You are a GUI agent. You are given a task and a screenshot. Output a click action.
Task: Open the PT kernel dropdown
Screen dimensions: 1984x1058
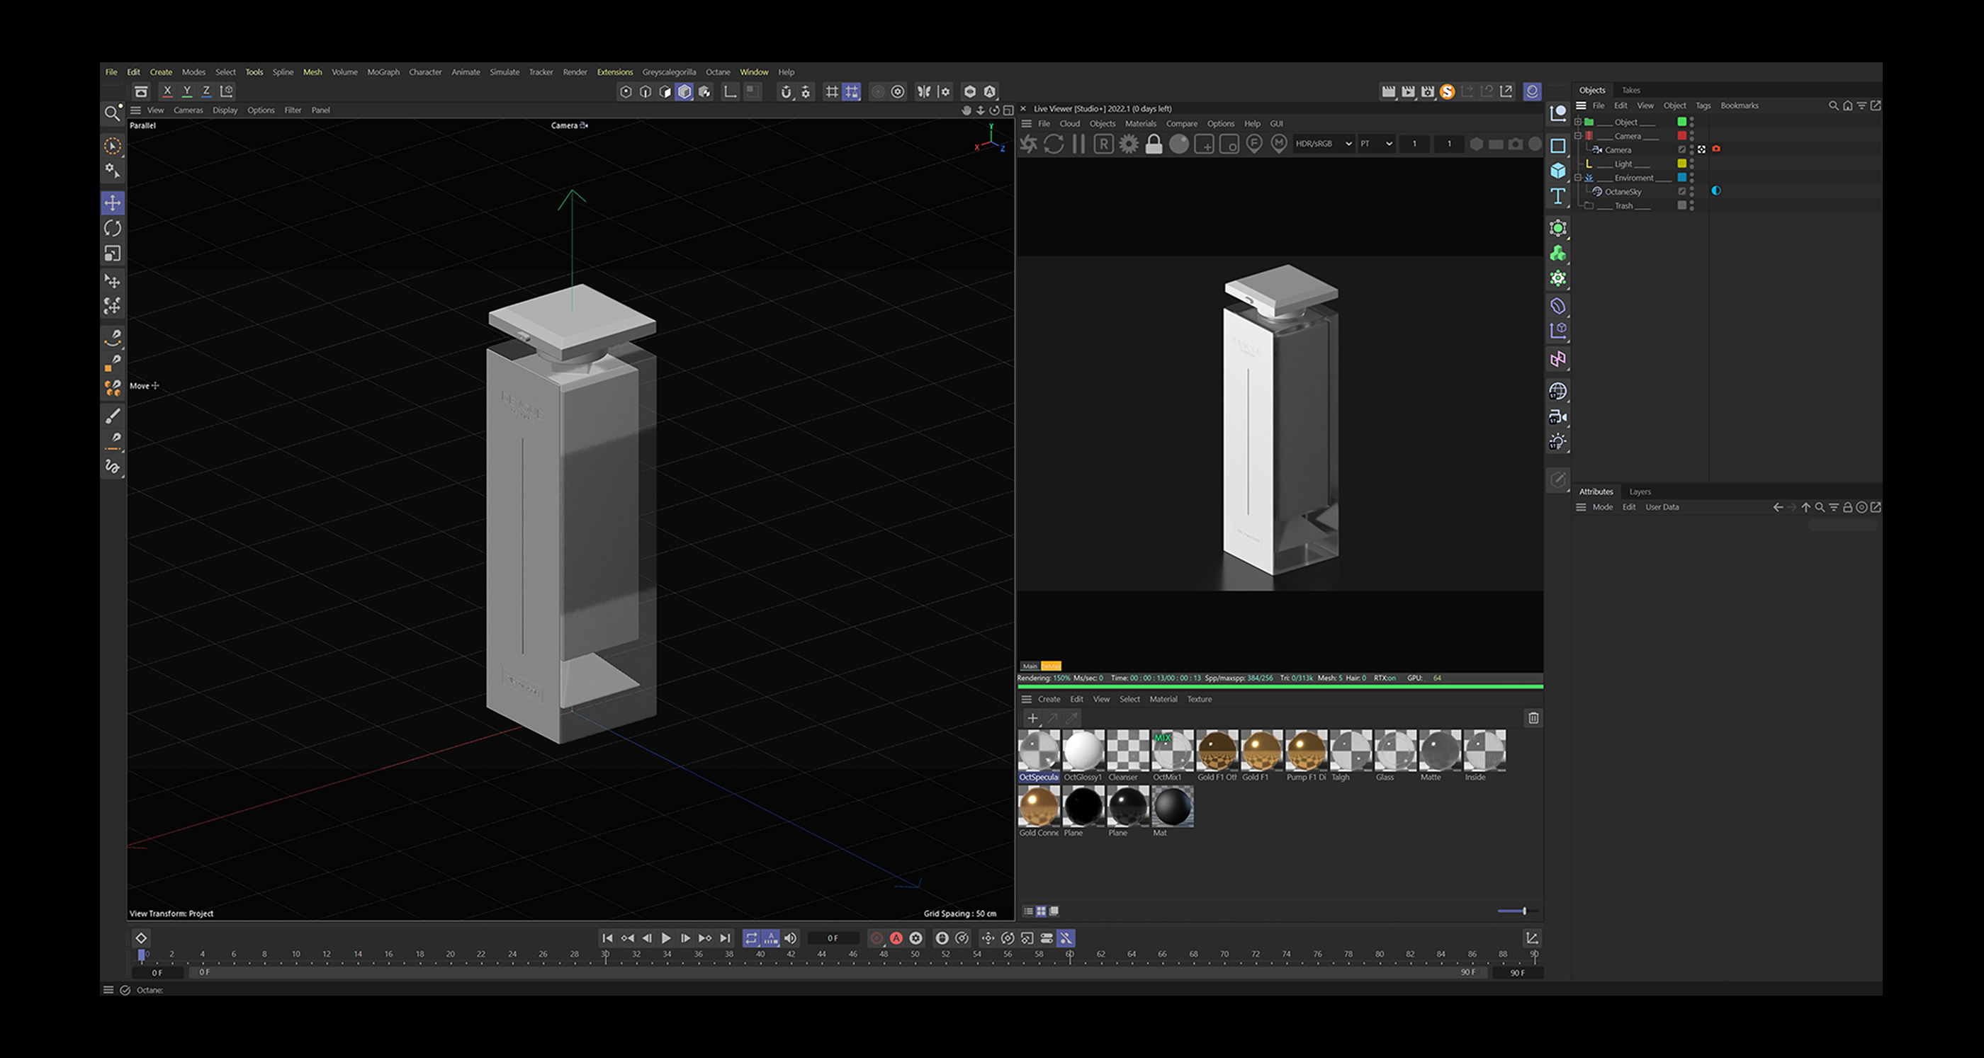[x=1375, y=144]
